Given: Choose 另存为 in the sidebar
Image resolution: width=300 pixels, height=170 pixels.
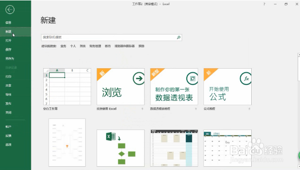Looking at the screenshot, I should click(x=10, y=59).
